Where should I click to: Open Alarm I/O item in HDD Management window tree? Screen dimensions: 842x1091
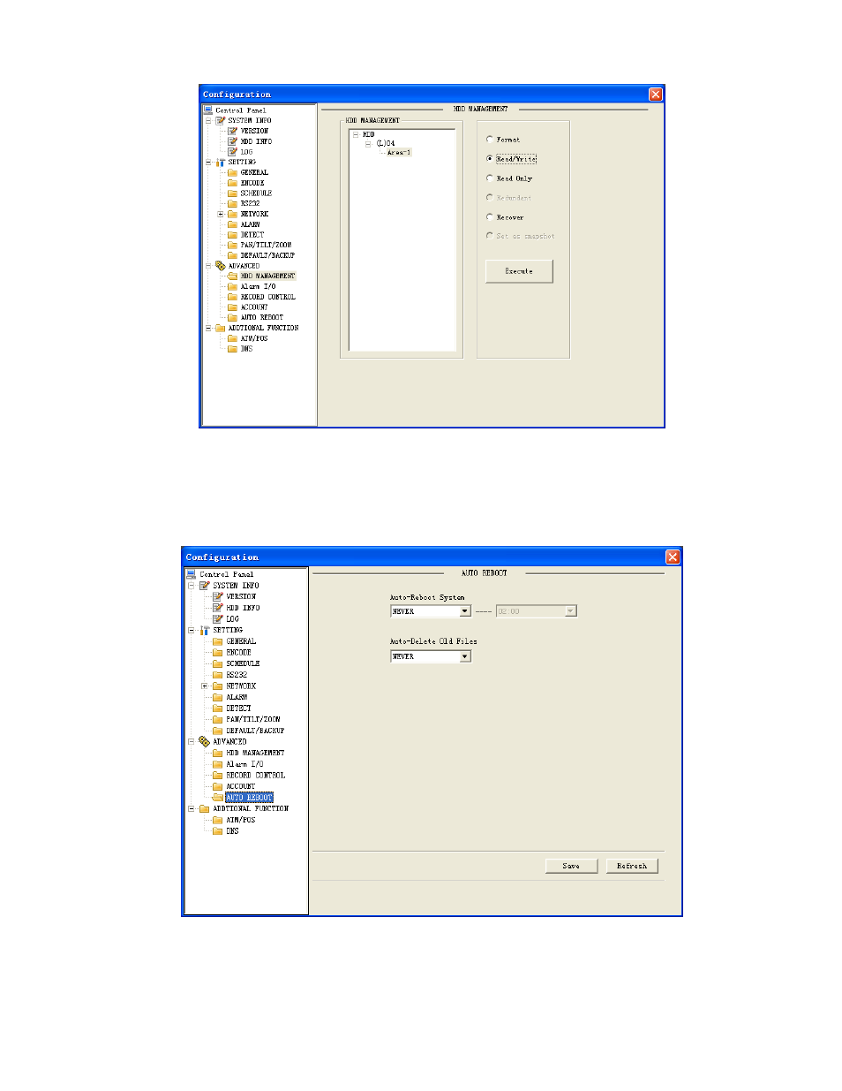pyautogui.click(x=258, y=286)
